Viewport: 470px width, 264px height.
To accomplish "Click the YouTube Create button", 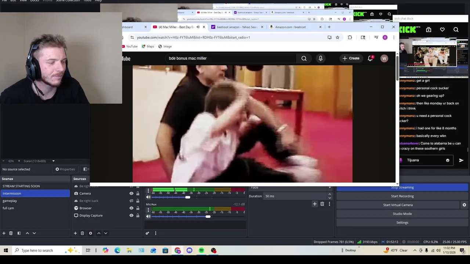I will [x=351, y=58].
